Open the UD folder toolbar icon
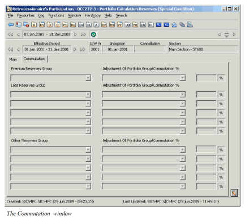Viewport: 245px width, 223px height. pos(127,25)
